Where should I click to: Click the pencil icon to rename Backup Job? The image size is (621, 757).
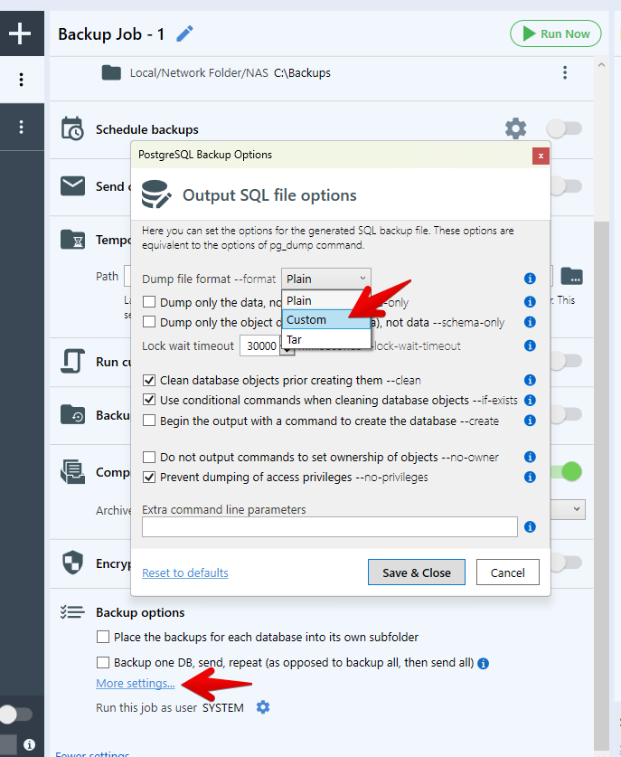[184, 34]
